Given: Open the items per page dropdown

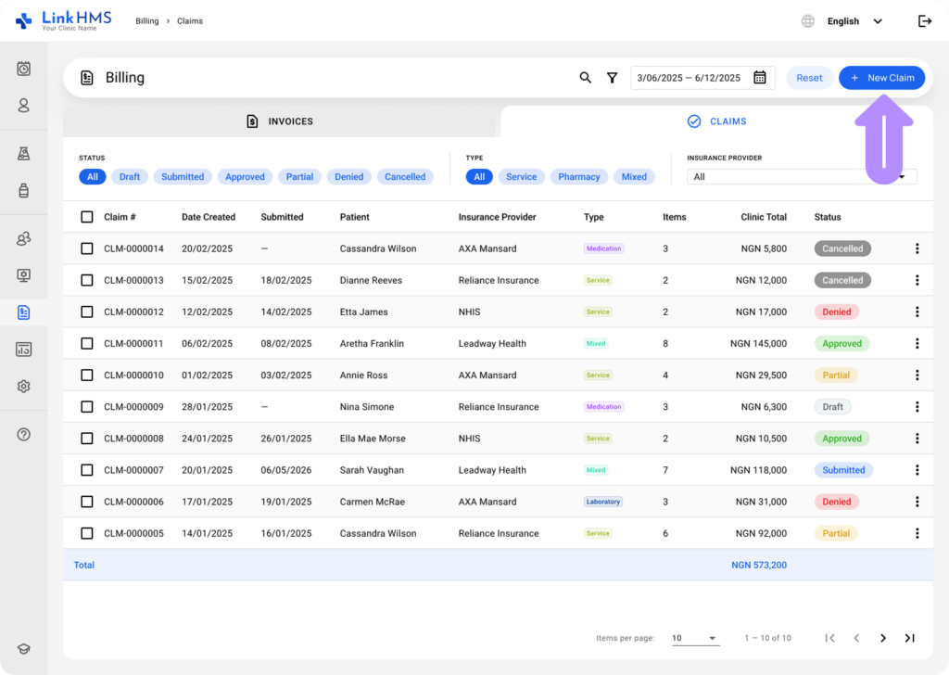Looking at the screenshot, I should tap(695, 638).
